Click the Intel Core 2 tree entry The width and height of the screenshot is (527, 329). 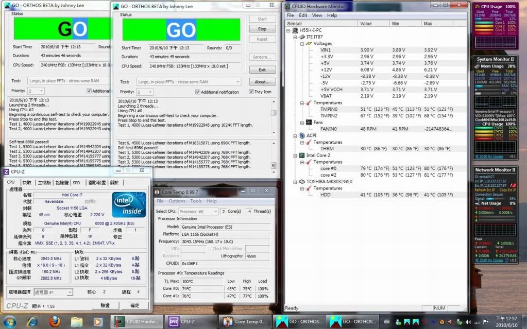click(x=318, y=155)
